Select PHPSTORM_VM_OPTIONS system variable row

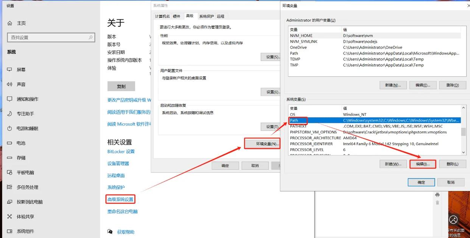coord(375,132)
